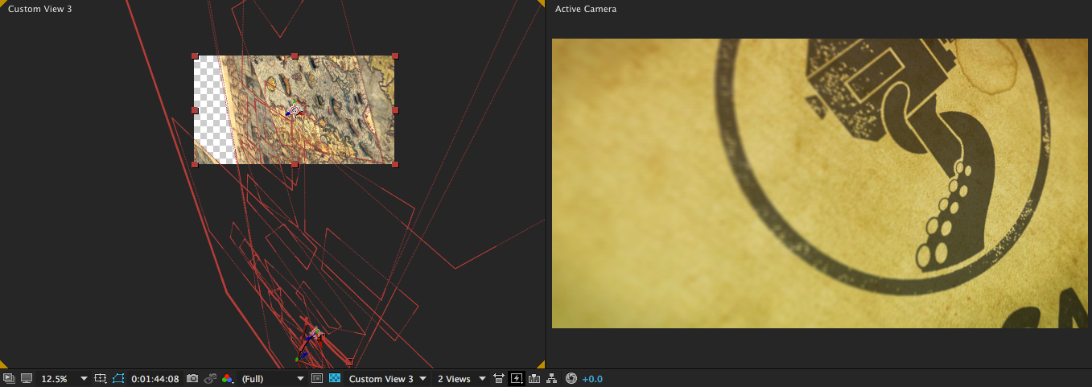Click the +0.0 exposure value

pos(592,379)
